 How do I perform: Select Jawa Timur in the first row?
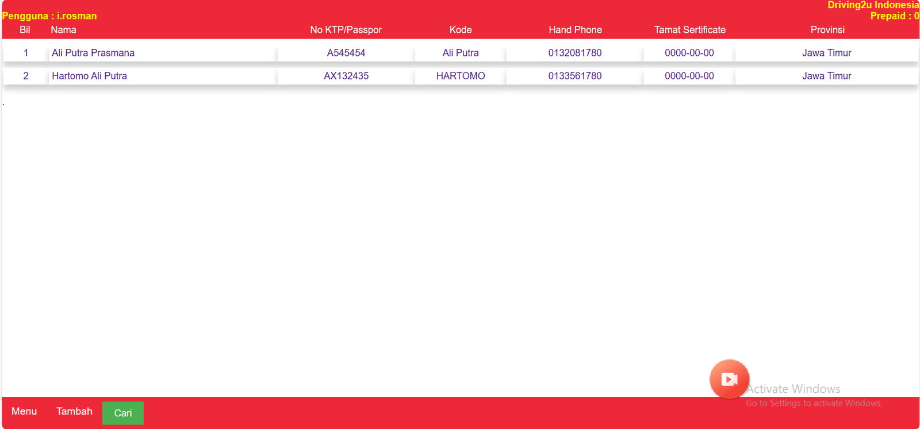pos(826,53)
